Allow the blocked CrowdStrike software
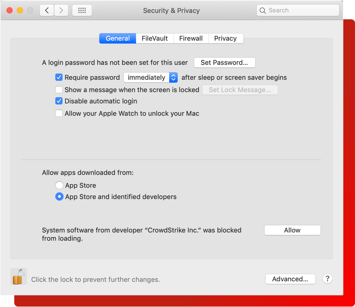355x307 pixels. click(292, 230)
